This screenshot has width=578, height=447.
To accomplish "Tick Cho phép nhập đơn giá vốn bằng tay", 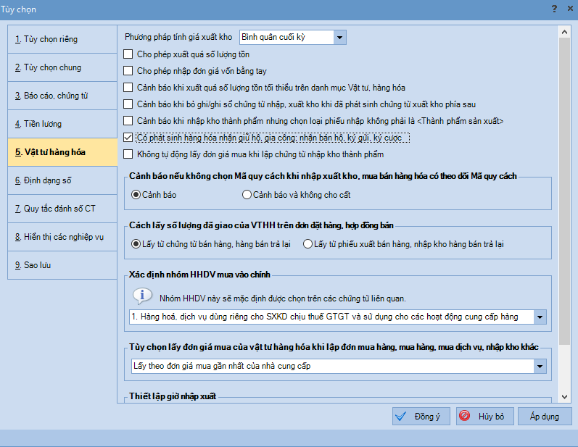I will pos(128,71).
